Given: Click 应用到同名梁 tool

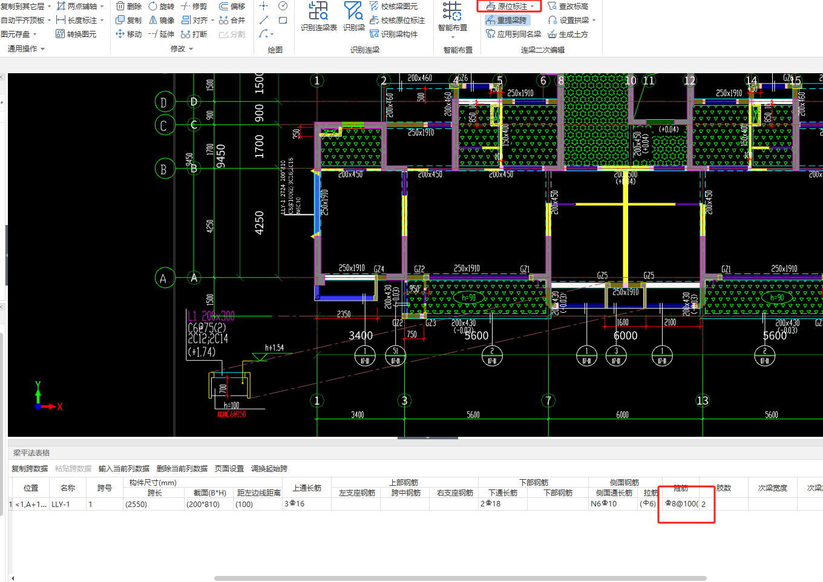Looking at the screenshot, I should tap(513, 34).
